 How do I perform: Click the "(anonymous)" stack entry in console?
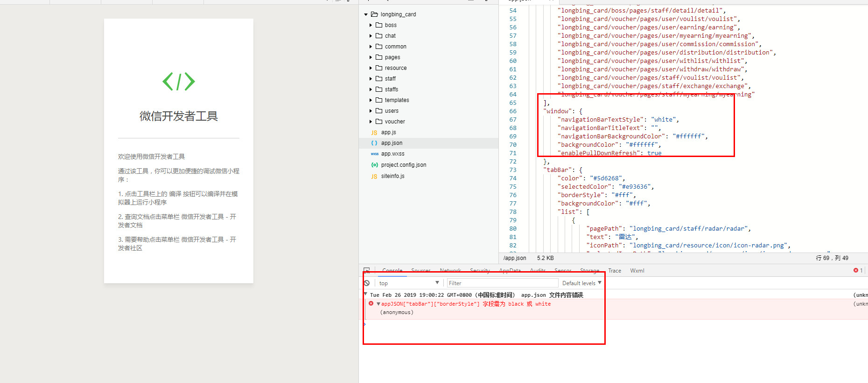(x=397, y=312)
